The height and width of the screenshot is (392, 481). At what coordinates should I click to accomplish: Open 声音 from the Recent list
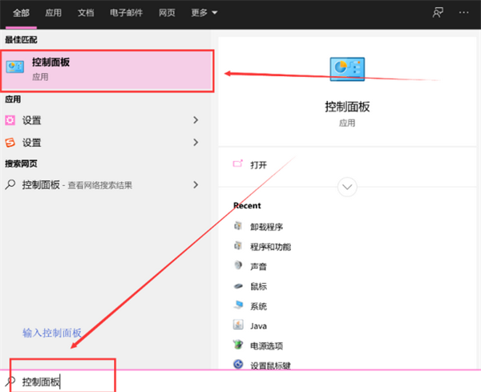pyautogui.click(x=258, y=266)
